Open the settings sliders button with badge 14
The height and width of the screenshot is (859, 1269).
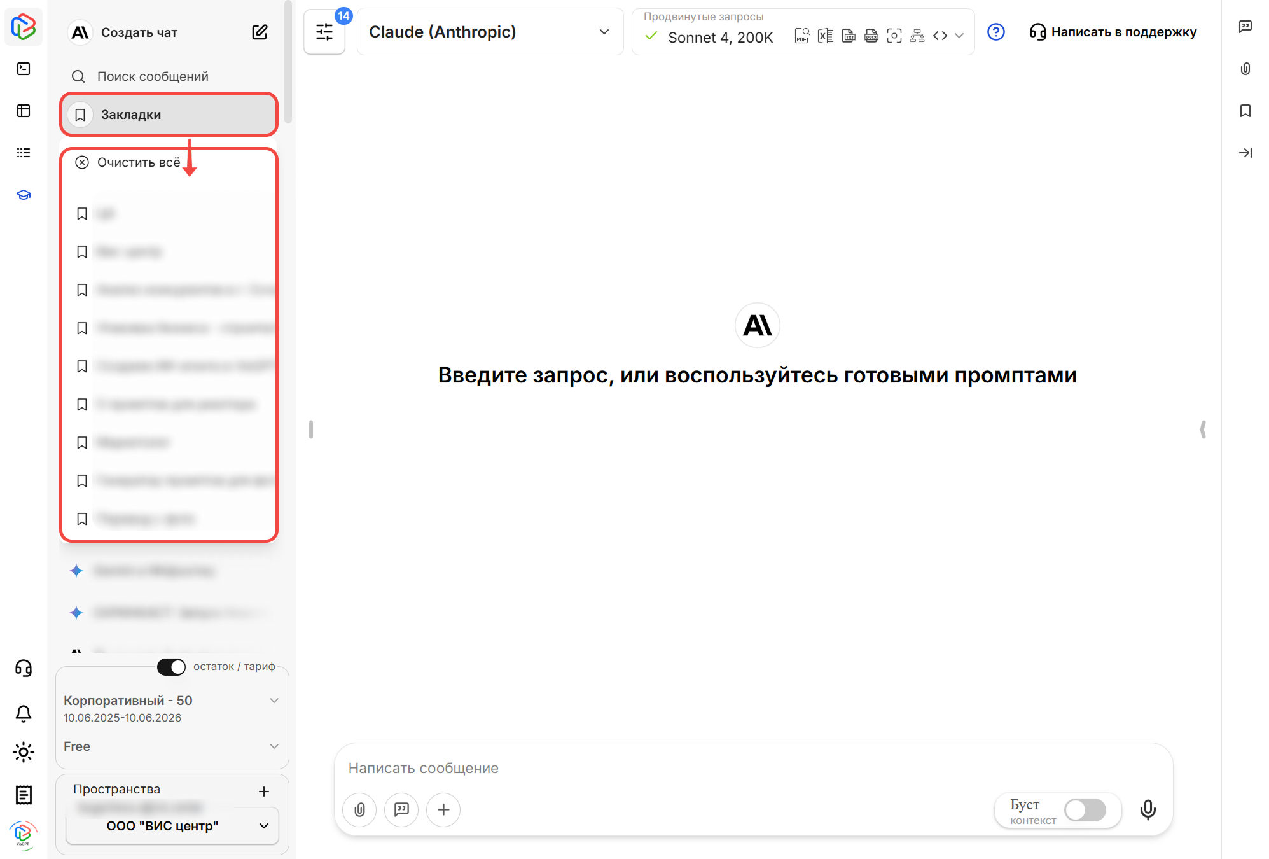pyautogui.click(x=324, y=32)
